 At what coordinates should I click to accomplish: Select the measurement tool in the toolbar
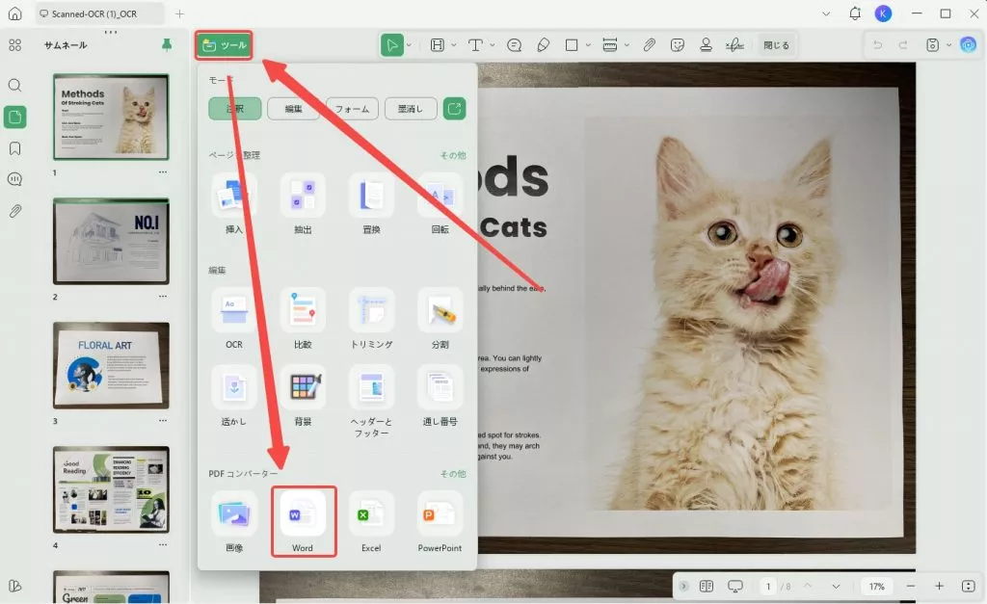pyautogui.click(x=609, y=45)
